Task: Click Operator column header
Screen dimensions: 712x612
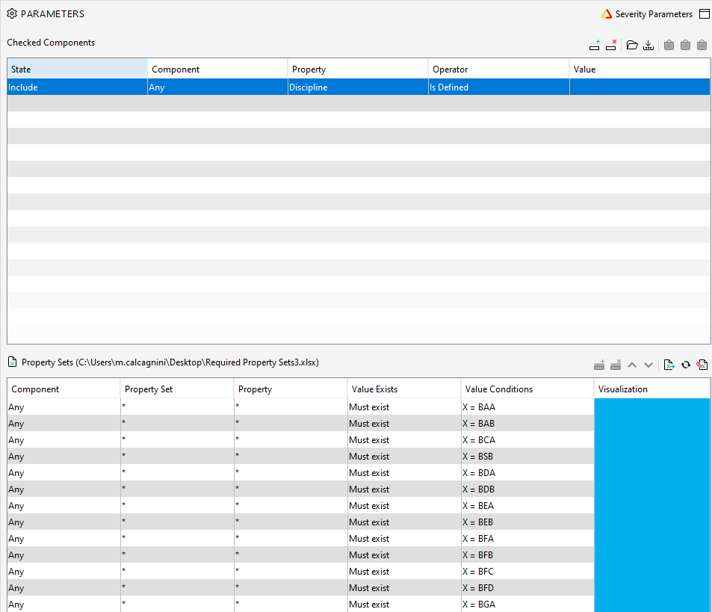Action: point(498,69)
